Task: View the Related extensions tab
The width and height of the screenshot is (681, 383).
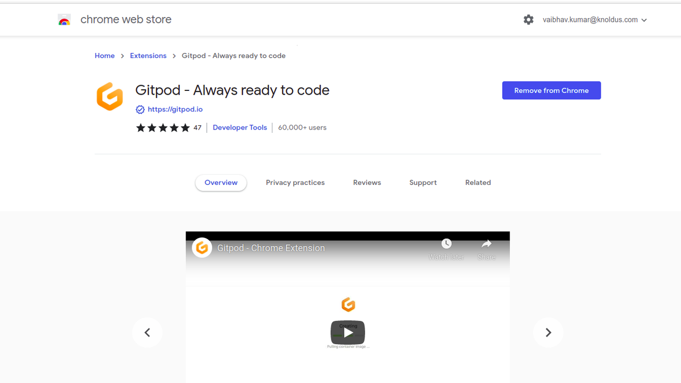Action: point(477,182)
